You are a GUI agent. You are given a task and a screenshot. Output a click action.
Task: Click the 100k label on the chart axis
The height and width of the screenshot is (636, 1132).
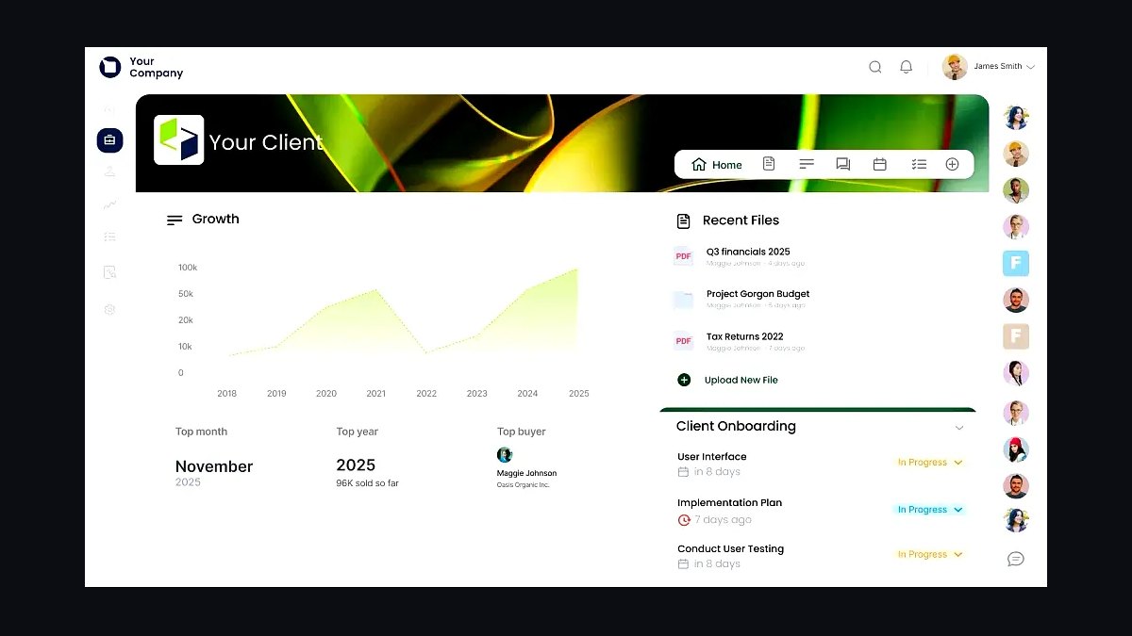(188, 268)
